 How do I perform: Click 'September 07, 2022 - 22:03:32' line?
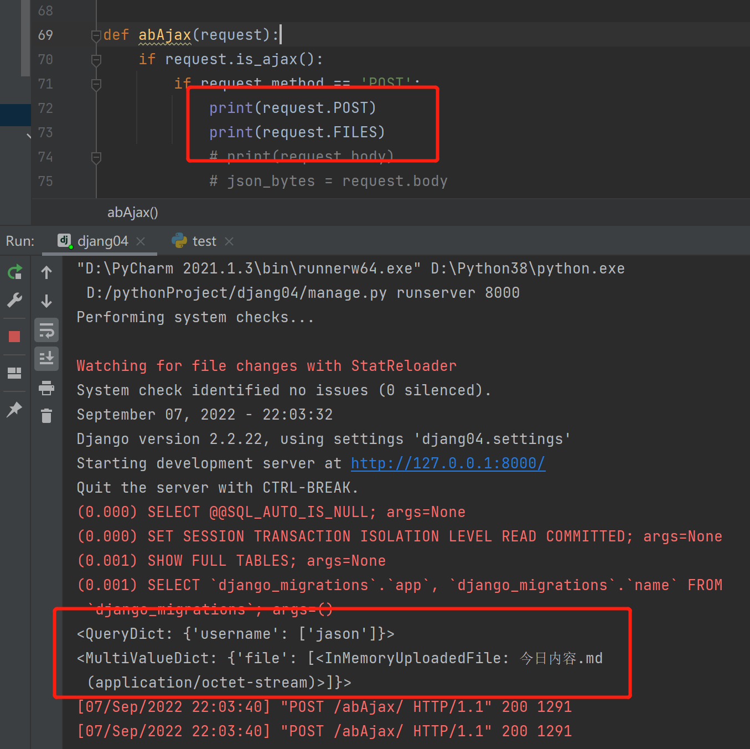click(x=205, y=415)
